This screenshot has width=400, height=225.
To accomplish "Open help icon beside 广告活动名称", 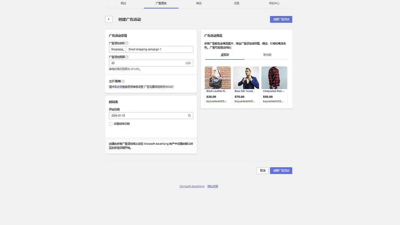I will pyautogui.click(x=127, y=43).
